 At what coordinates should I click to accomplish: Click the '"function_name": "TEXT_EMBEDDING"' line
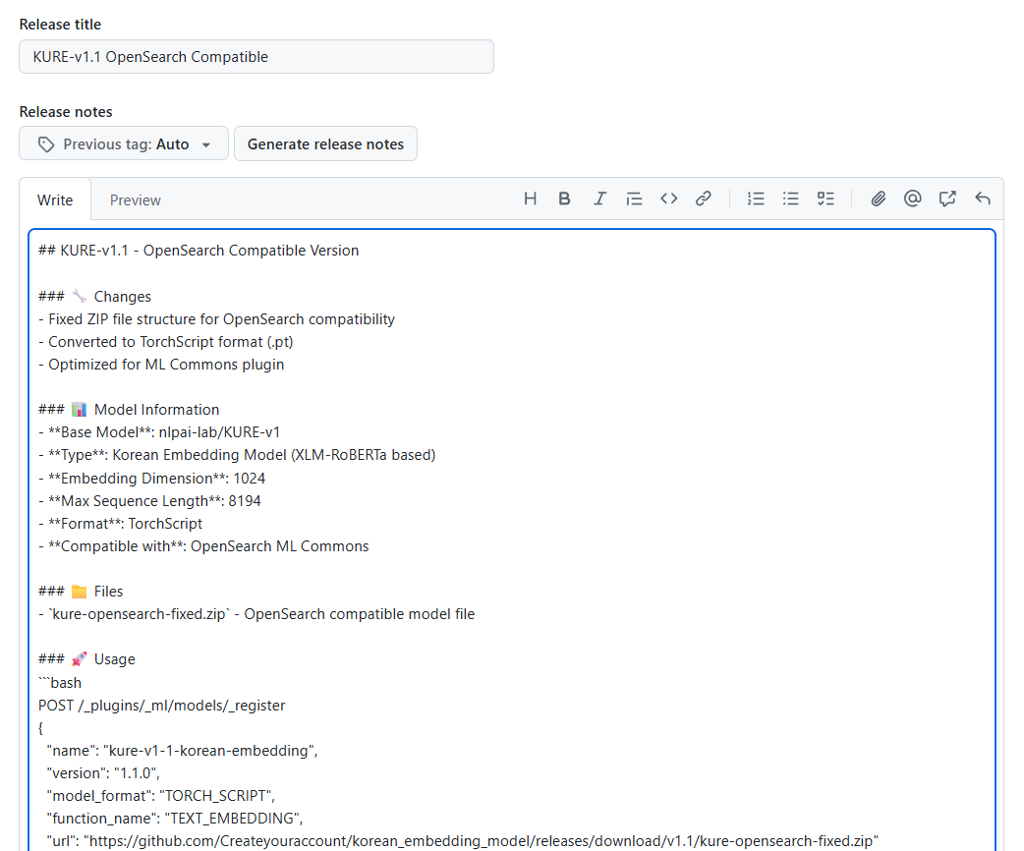pos(175,819)
